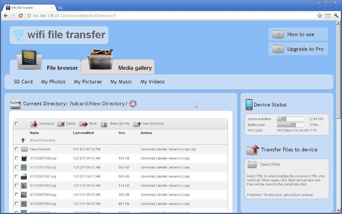Click the Media gallery photo box icon
Screen dimensions: 342x214
tap(100, 59)
